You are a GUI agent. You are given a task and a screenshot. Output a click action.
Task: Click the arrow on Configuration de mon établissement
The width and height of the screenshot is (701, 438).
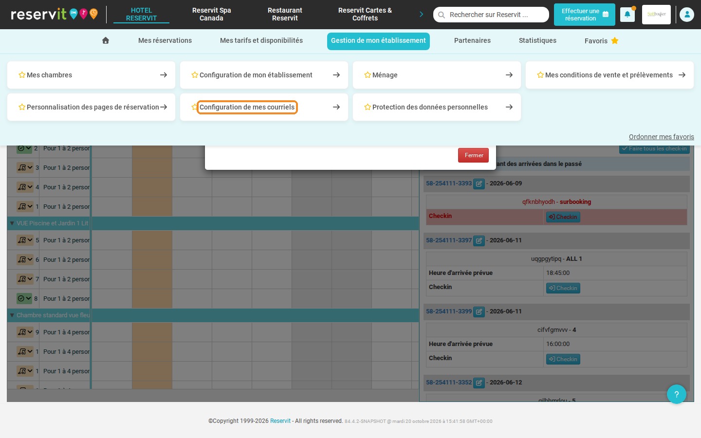point(336,75)
